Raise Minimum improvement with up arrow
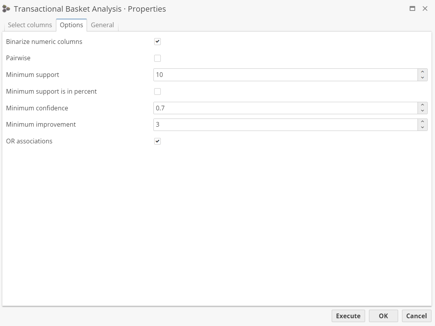The image size is (435, 326). pyautogui.click(x=423, y=122)
